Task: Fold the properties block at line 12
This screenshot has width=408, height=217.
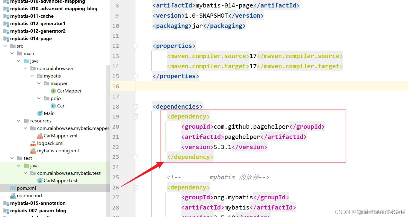Action: point(135,46)
